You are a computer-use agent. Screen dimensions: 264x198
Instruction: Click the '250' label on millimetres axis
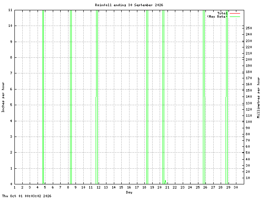coord(249,28)
